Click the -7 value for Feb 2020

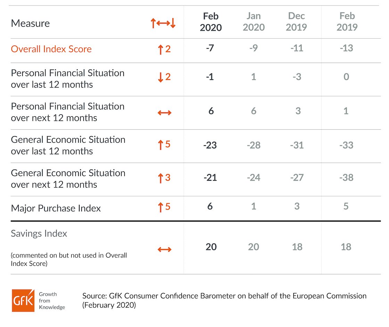coord(210,48)
